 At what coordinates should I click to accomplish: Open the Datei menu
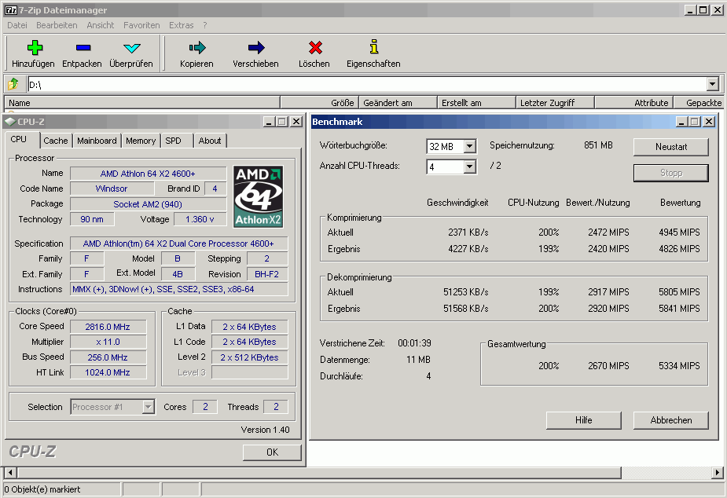[17, 25]
